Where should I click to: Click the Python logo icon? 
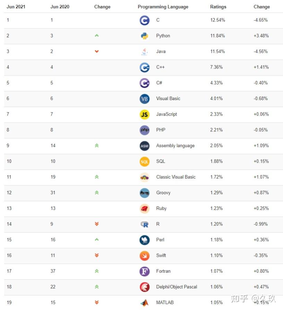click(x=144, y=36)
